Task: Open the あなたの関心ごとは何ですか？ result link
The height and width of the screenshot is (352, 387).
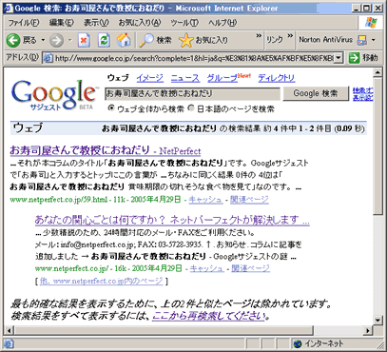Action: click(x=172, y=220)
